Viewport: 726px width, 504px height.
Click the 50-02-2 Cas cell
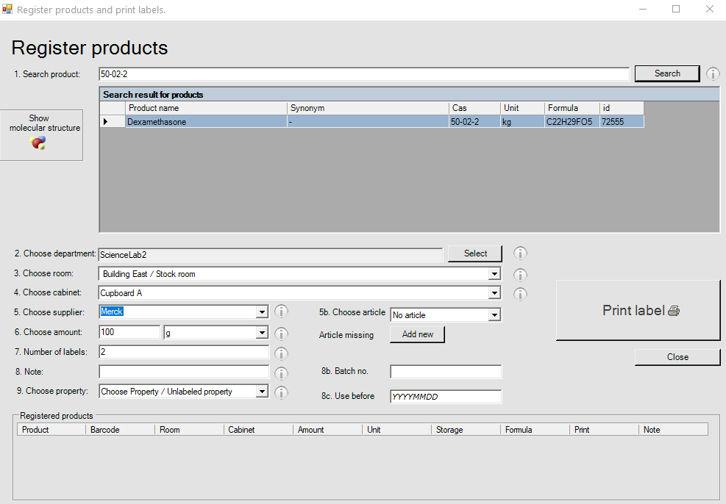point(474,122)
